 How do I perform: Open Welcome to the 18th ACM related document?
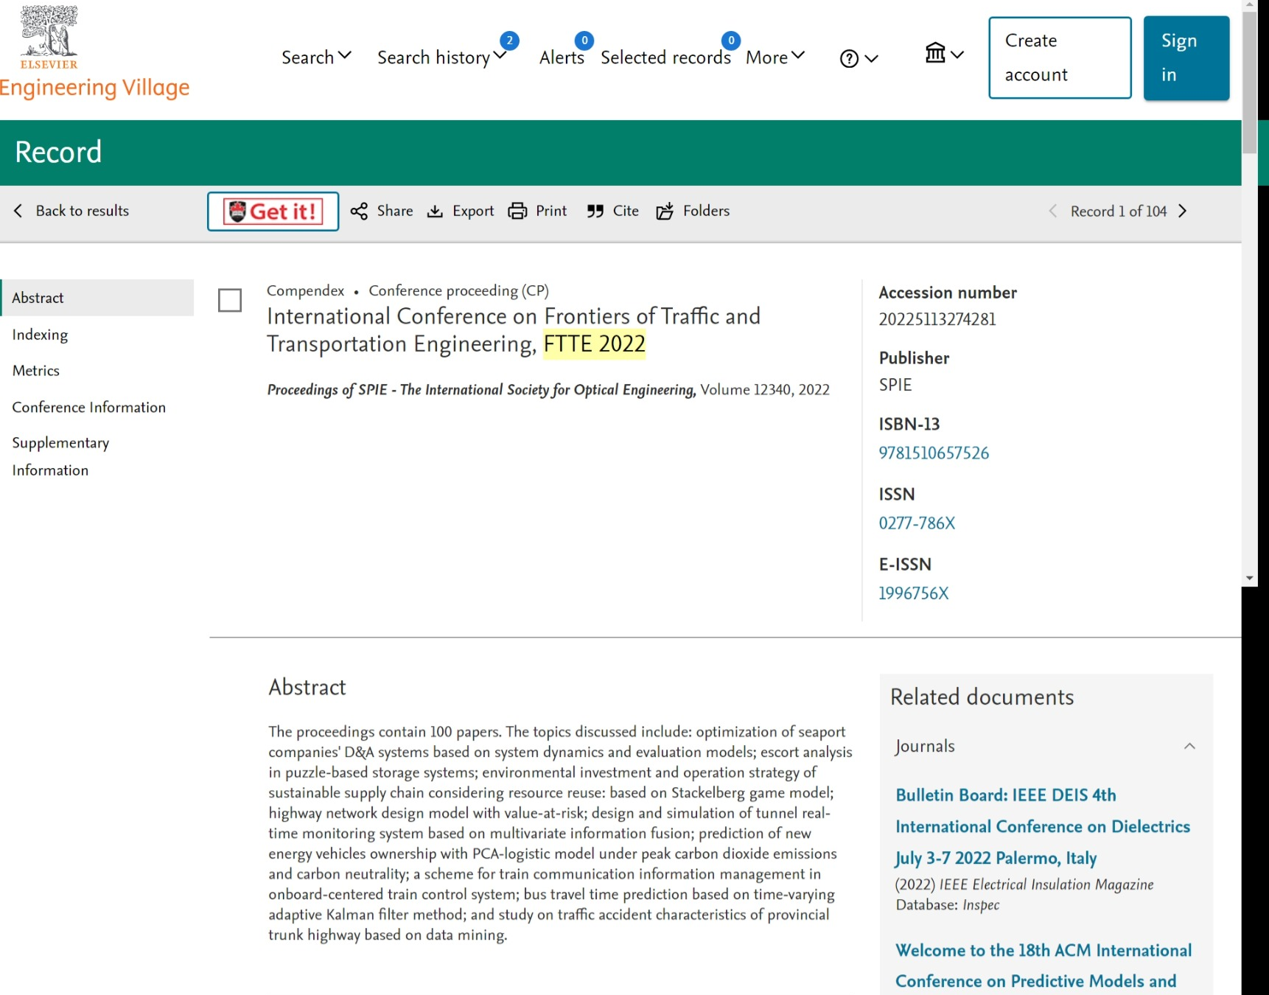click(x=1043, y=966)
